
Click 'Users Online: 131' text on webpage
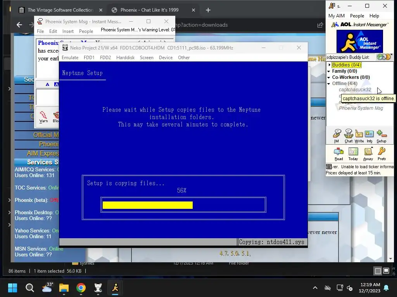click(x=35, y=175)
